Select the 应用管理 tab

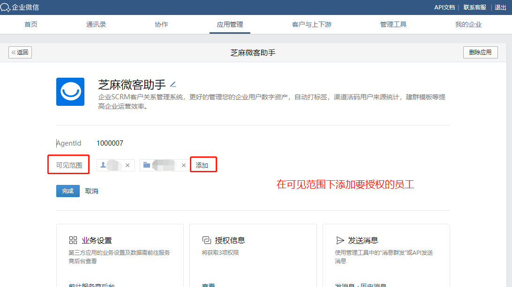230,24
